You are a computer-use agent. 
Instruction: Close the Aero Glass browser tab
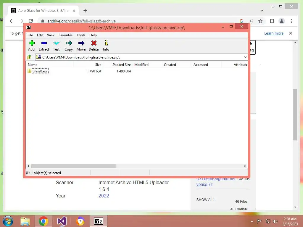point(74,11)
